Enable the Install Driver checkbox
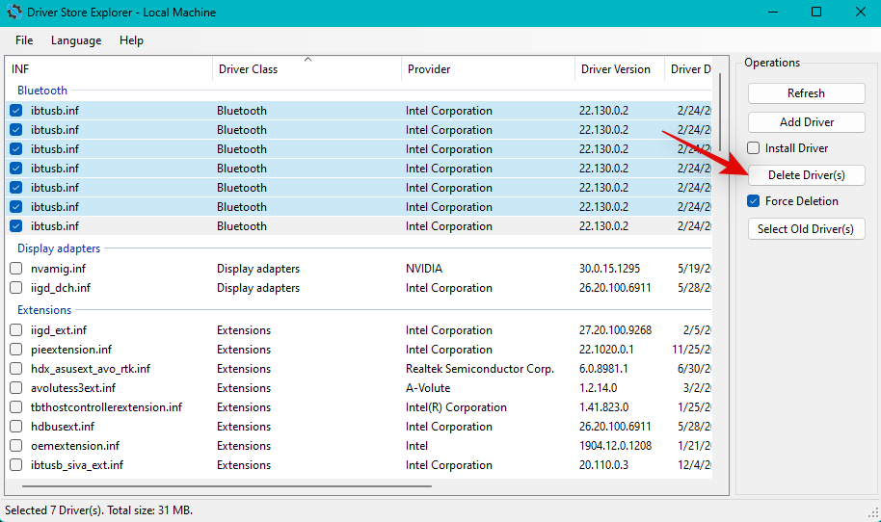 [x=754, y=148]
